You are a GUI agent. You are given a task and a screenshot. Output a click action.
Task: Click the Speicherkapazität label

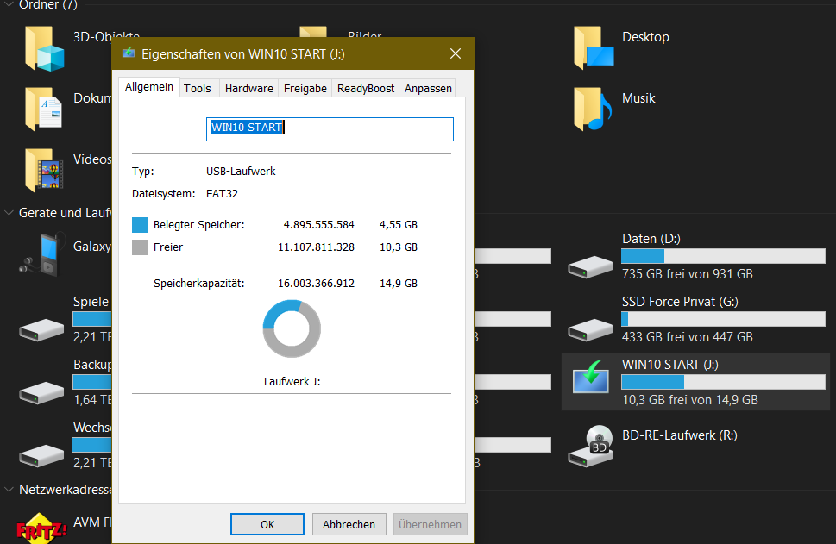[199, 284]
